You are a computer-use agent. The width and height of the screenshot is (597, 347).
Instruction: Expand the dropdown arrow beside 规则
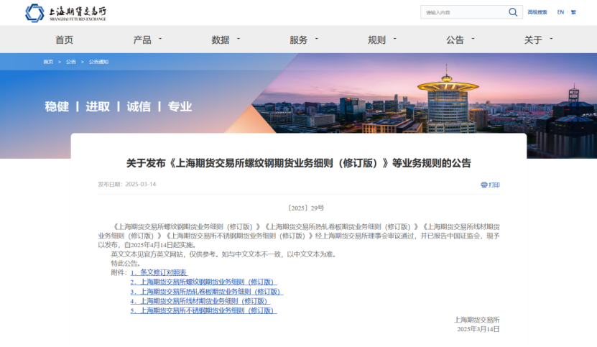click(x=395, y=39)
